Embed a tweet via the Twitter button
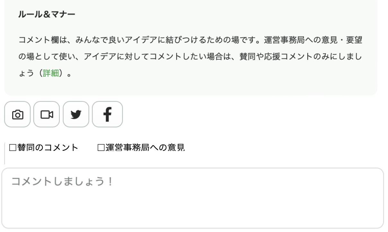The height and width of the screenshot is (232, 388). pyautogui.click(x=76, y=114)
